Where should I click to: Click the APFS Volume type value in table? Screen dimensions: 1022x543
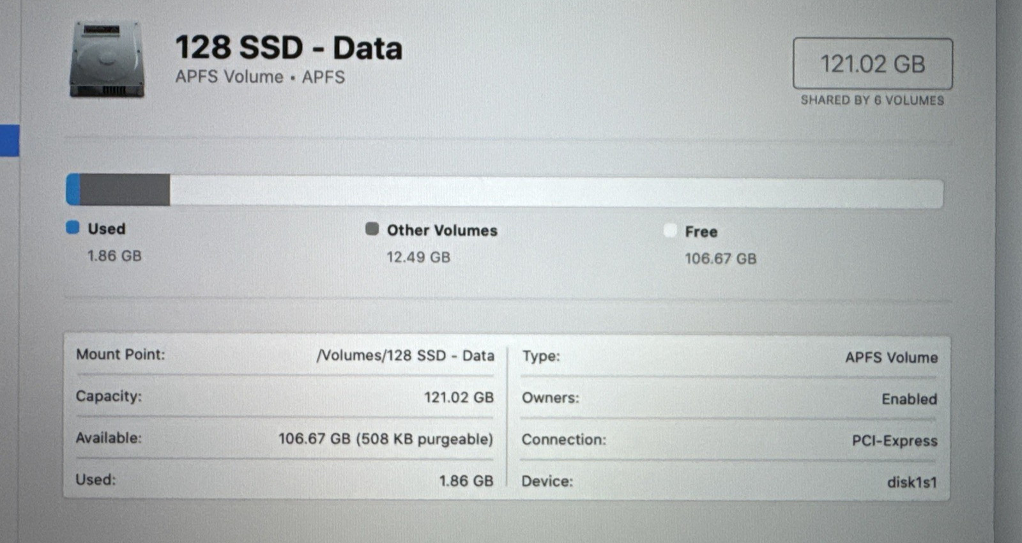891,358
